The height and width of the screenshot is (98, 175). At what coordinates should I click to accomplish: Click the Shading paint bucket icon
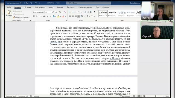pos(87,16)
